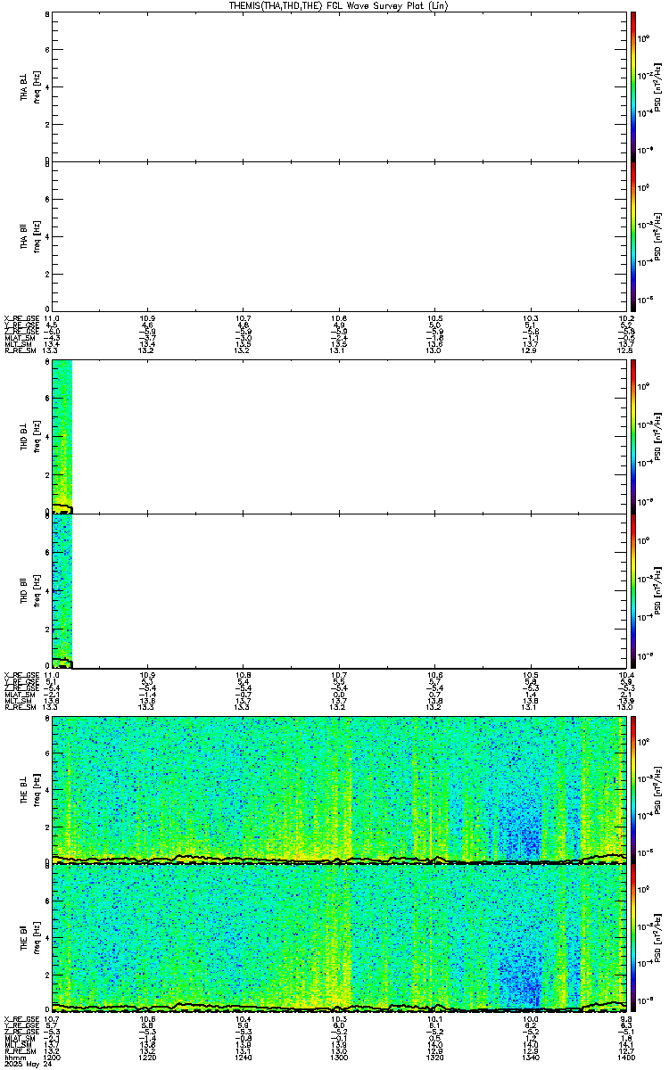Click the empty THA B-parallel spectrogram panel
Image resolution: width=669 pixels, height=1070 pixels.
tap(337, 237)
